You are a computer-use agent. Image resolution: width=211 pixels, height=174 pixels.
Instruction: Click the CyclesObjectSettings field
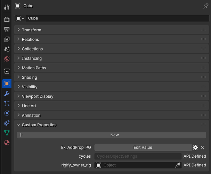click(x=138, y=156)
